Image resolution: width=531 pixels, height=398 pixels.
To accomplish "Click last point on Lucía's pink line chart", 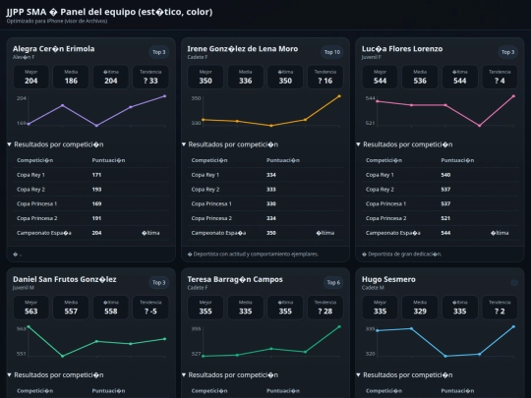I will 513,96.
